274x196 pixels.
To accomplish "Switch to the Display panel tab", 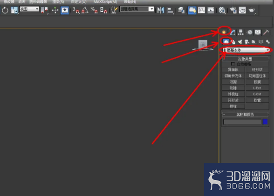I will tap(258, 32).
